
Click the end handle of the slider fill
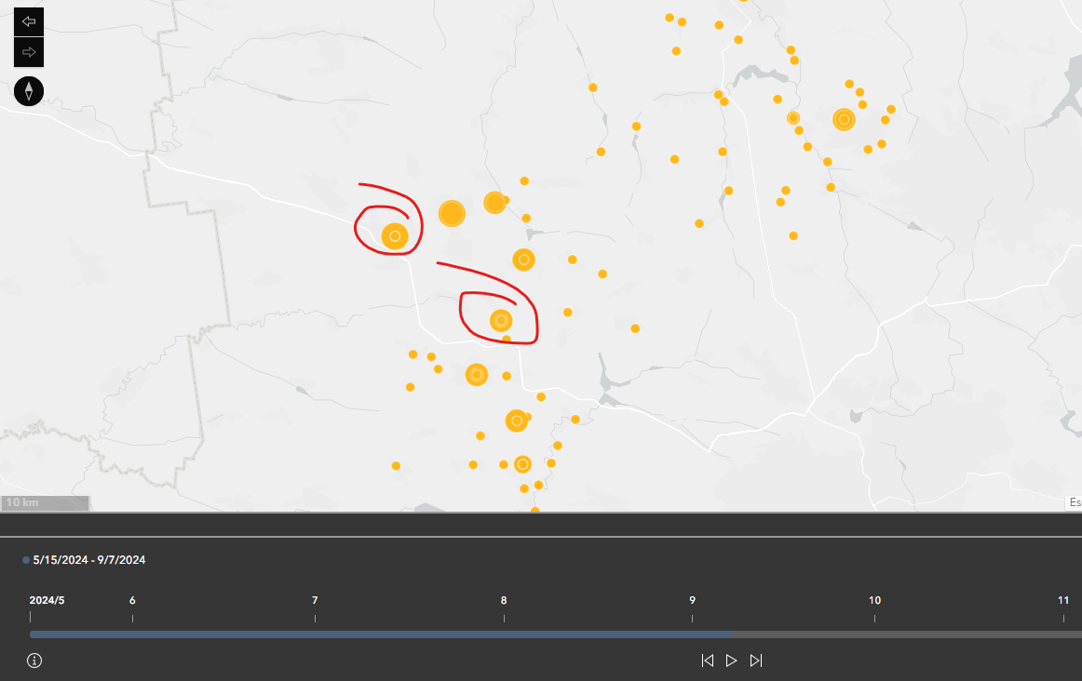(x=730, y=634)
